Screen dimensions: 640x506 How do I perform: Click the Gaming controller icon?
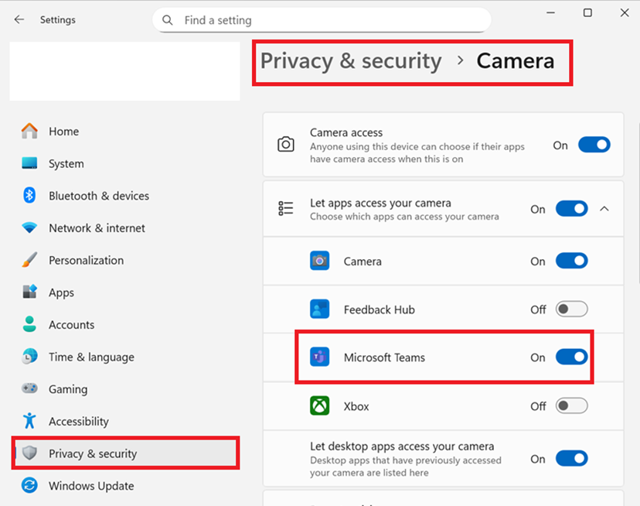29,388
